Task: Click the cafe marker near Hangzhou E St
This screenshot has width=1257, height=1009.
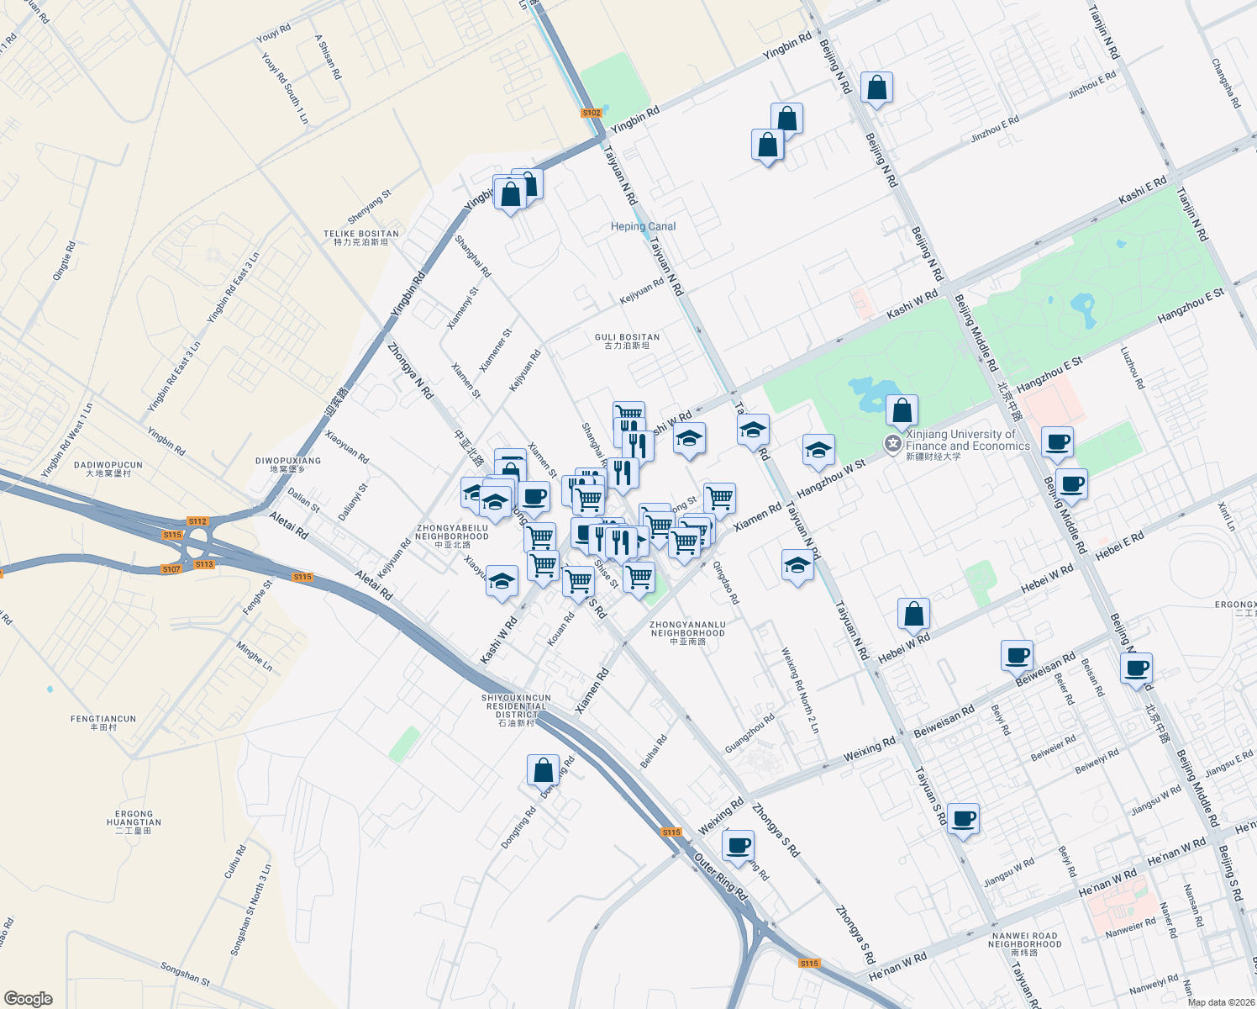Action: click(1057, 444)
